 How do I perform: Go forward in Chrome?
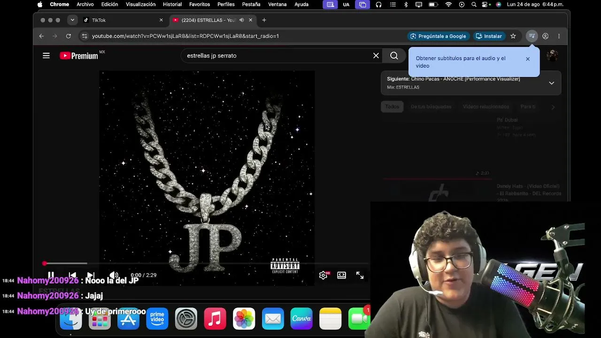(55, 36)
